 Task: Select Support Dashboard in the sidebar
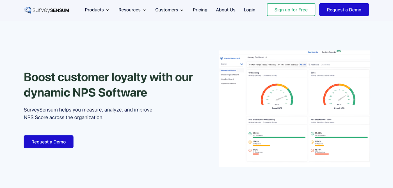click(x=228, y=83)
